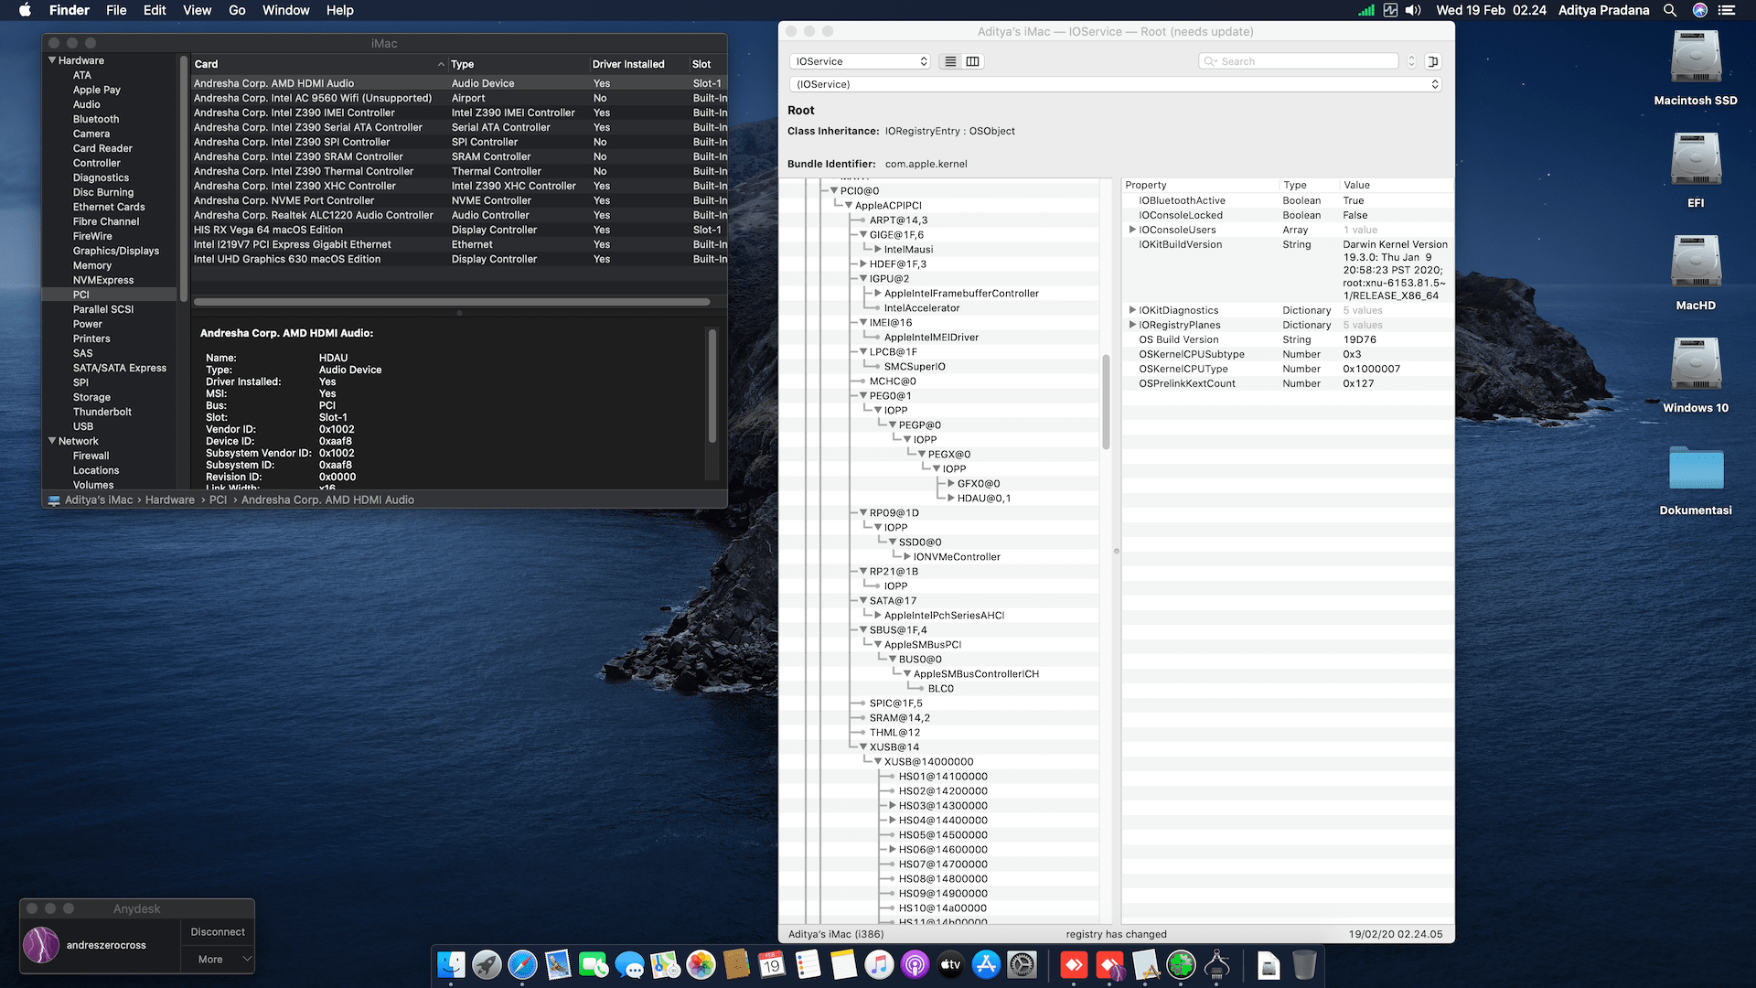Image resolution: width=1756 pixels, height=988 pixels.
Task: Switch to list view in IORegistryExplorer toolbar
Action: [950, 61]
